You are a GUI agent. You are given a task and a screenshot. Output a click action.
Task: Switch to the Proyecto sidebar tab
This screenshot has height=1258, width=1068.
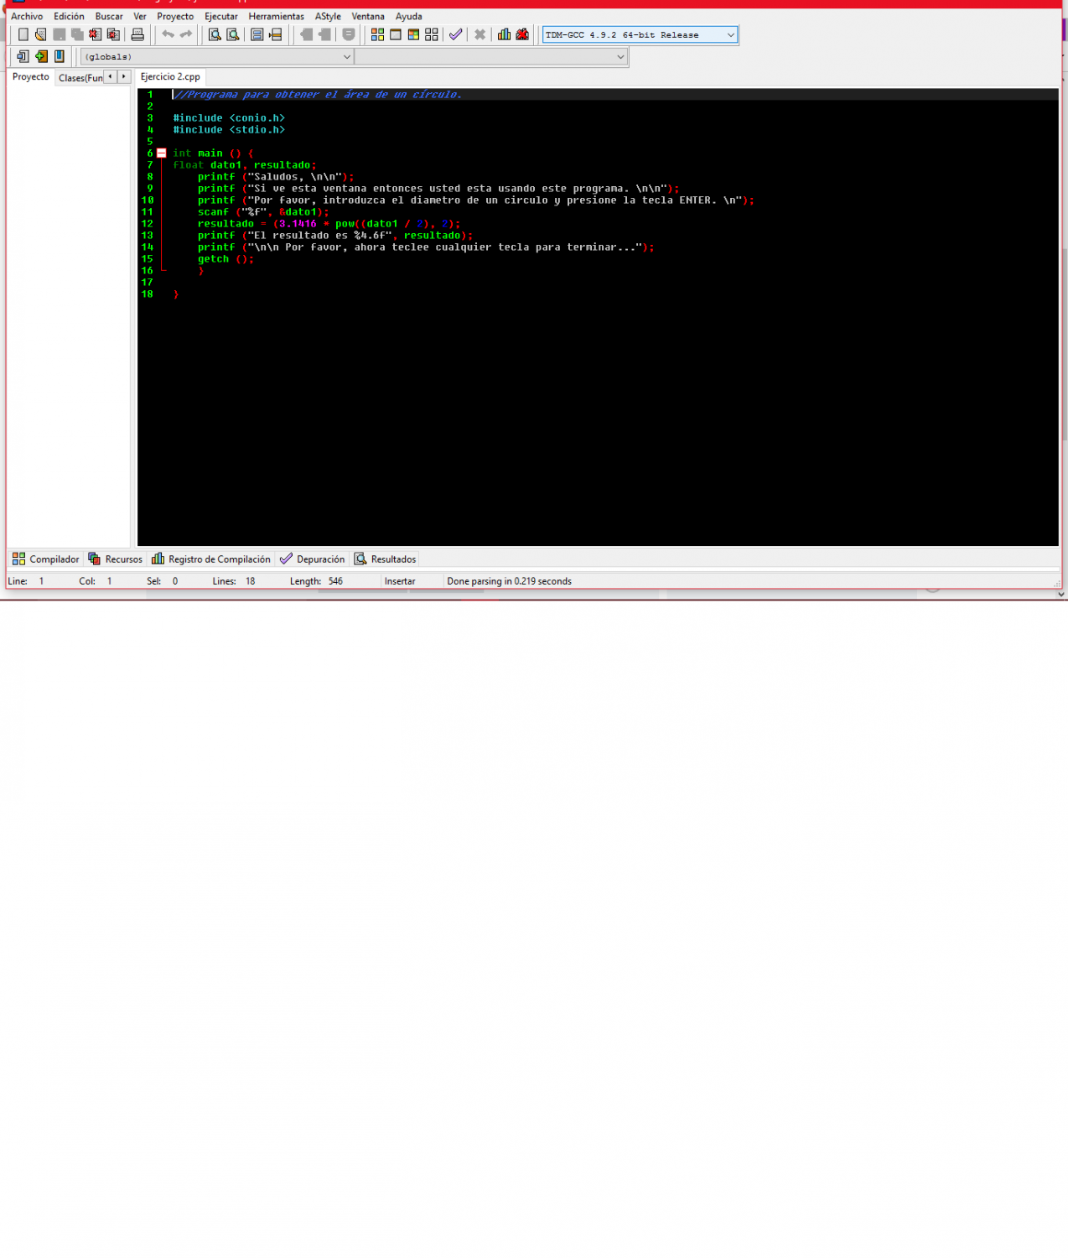(x=31, y=76)
